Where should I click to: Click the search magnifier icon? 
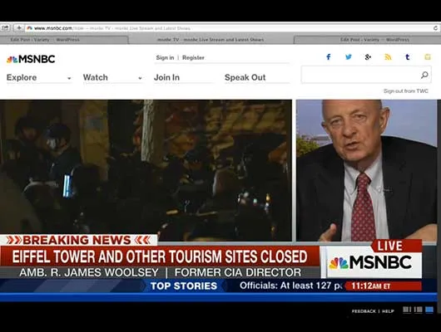pos(424,75)
